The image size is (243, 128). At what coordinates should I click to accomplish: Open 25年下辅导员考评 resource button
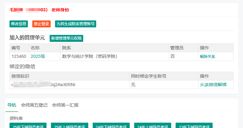click(x=28, y=126)
